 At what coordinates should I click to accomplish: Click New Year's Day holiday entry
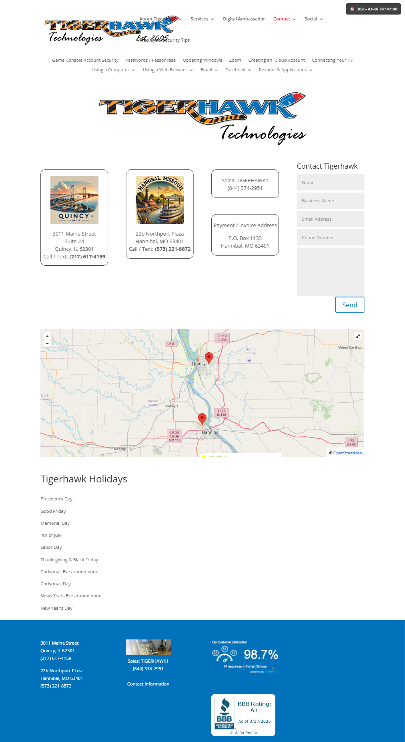tap(56, 608)
